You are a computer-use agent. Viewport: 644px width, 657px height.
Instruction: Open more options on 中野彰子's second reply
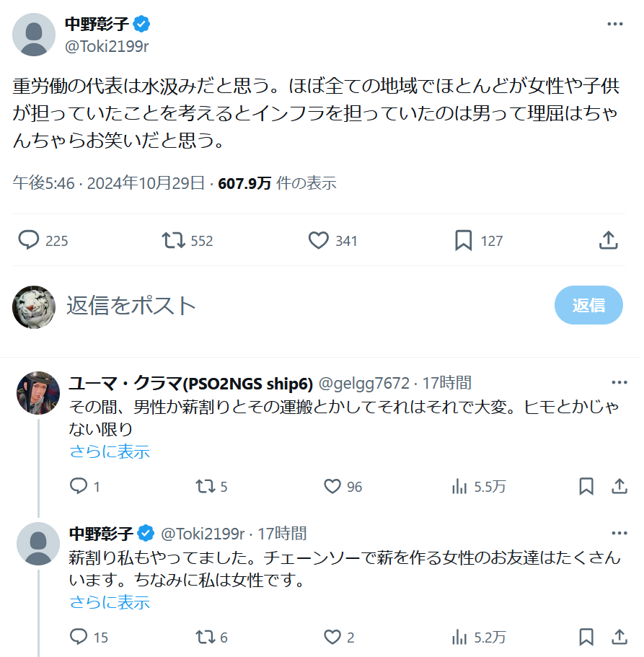pos(619,533)
